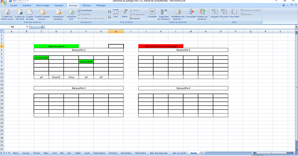This screenshot has width=298, height=156.
Task: Click the Actualiser tout refresh icon
Action: (71, 13)
